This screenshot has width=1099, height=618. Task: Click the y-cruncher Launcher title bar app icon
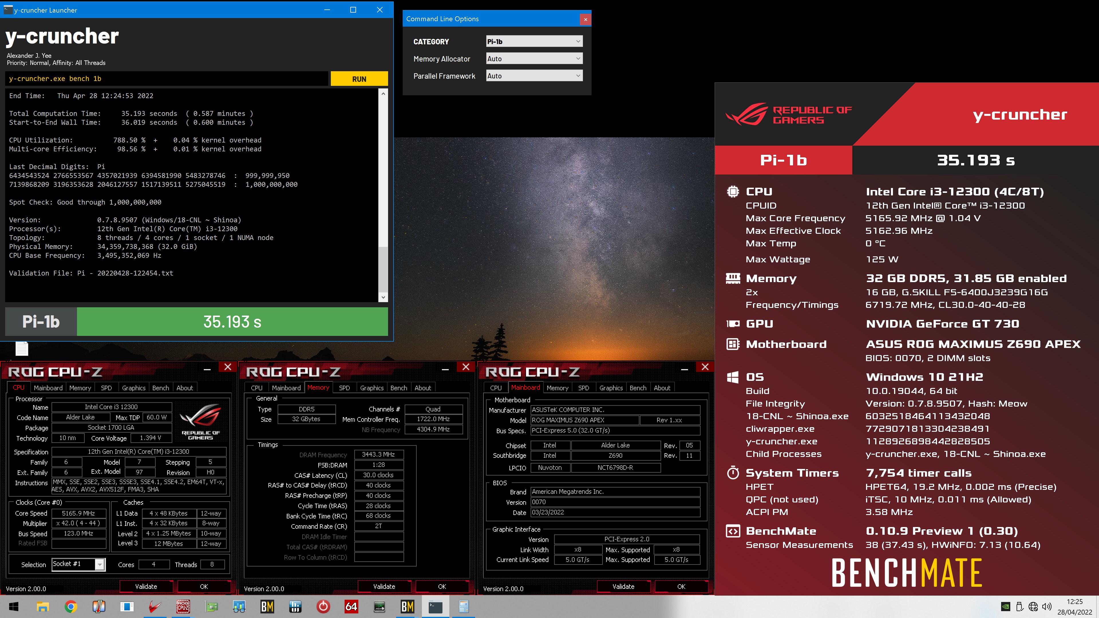(x=8, y=9)
